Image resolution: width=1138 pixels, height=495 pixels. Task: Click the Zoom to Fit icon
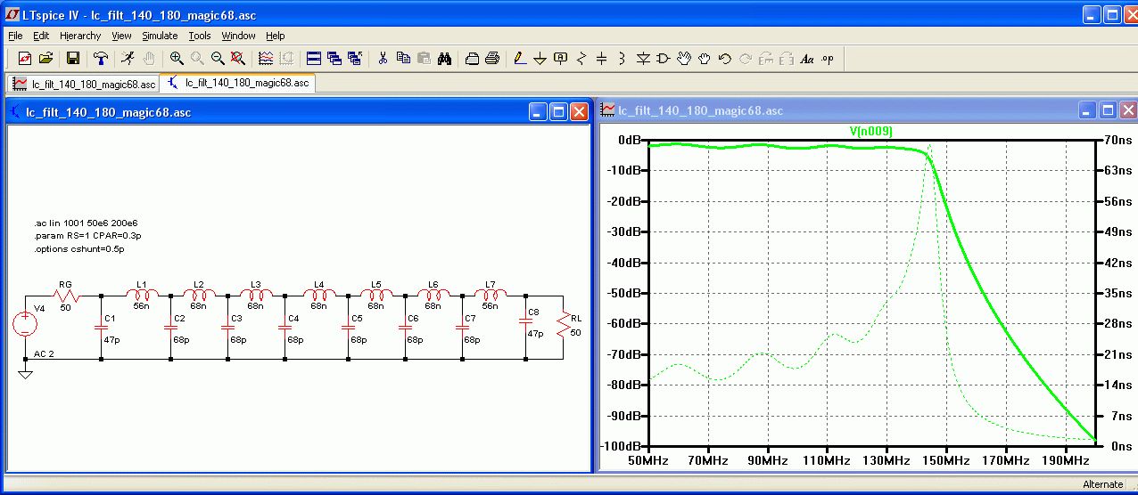pyautogui.click(x=238, y=59)
